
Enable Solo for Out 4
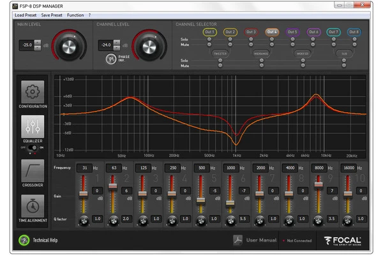[x=272, y=40]
